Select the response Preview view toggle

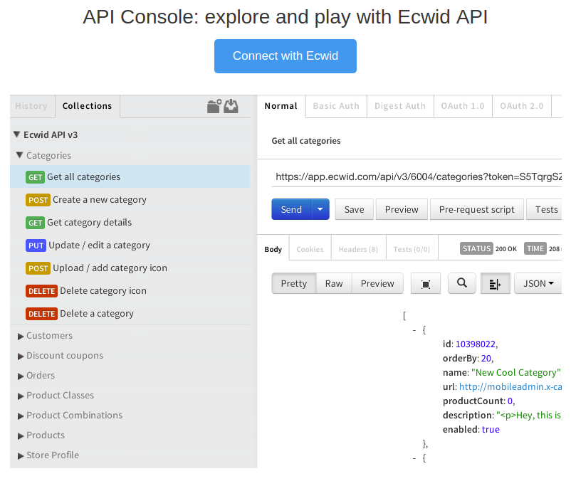pos(377,283)
